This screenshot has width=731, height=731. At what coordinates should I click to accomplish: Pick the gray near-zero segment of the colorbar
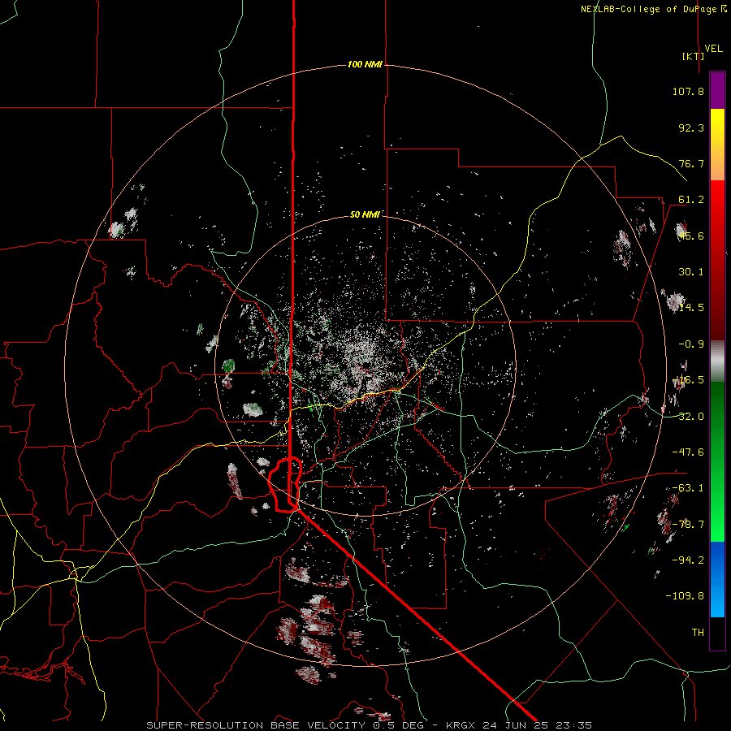coord(717,361)
